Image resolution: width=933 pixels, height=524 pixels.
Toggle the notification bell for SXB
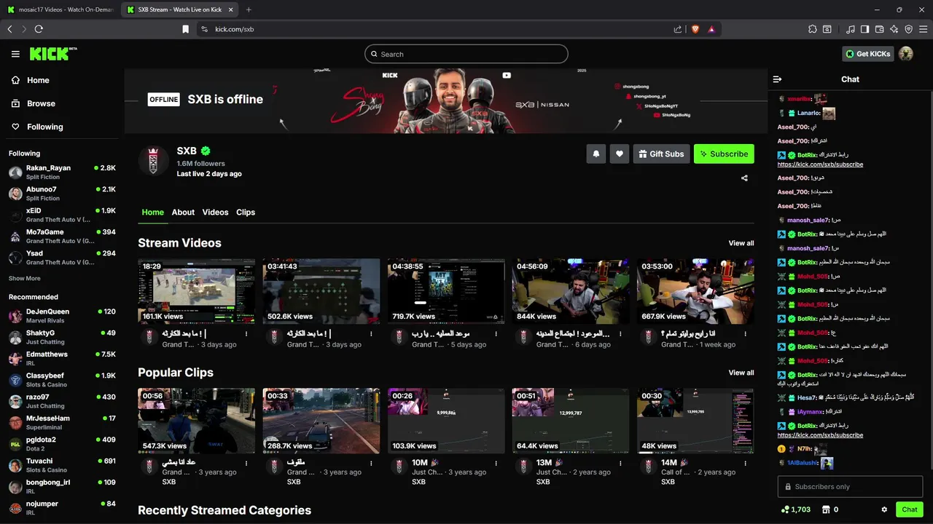click(x=596, y=154)
